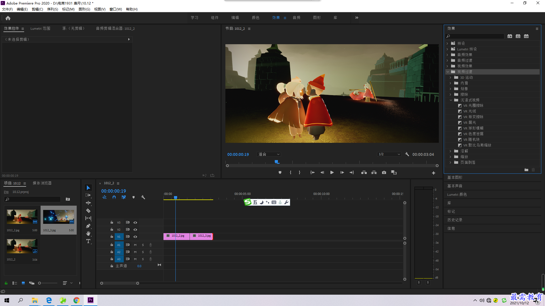Go to Out point

352,173
